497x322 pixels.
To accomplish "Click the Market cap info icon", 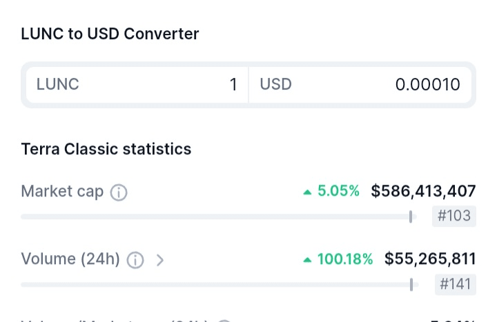I will pos(119,192).
